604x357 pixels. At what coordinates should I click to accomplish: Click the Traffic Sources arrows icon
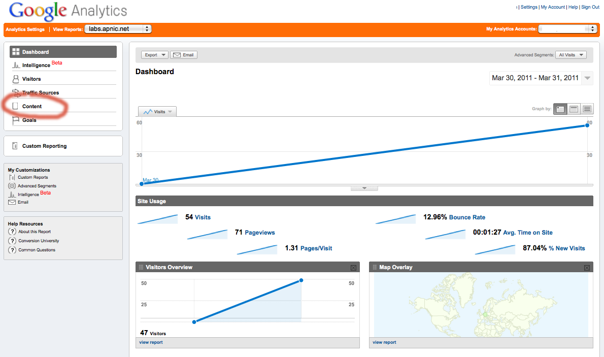pyautogui.click(x=16, y=92)
